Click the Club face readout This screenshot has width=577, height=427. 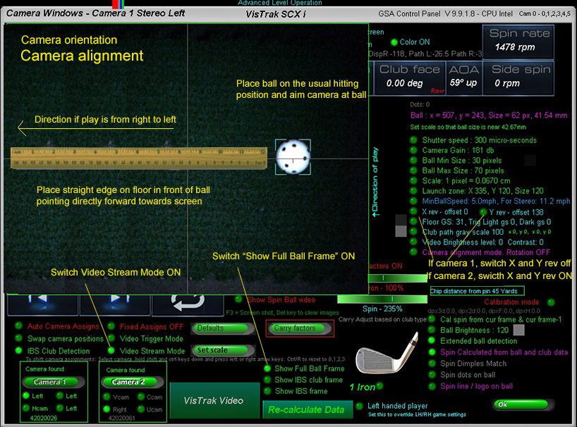click(x=409, y=78)
